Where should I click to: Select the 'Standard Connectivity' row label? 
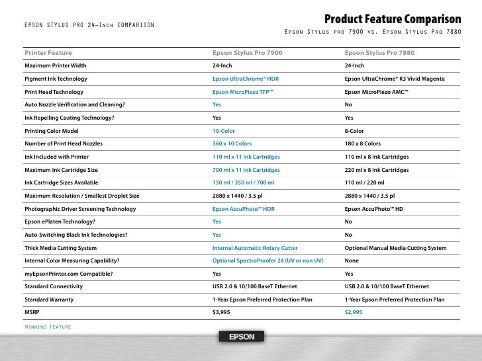54,286
